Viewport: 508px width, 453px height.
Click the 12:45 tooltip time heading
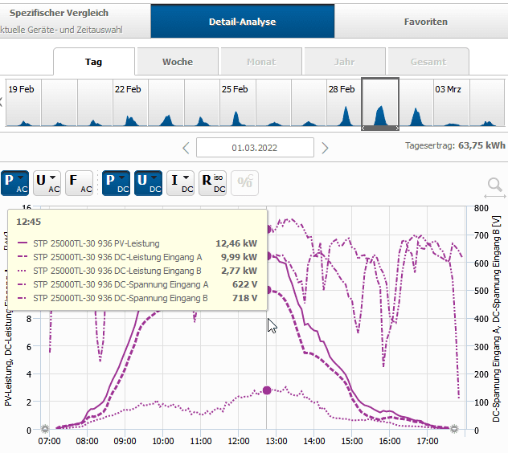28,222
